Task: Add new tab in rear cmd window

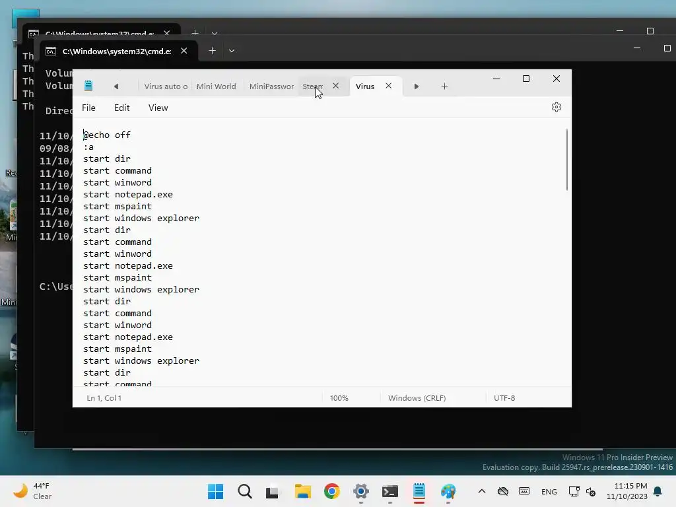Action: 195,33
